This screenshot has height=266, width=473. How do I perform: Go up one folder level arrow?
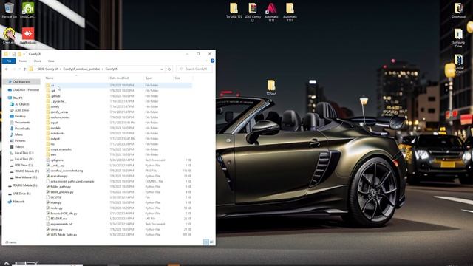click(x=24, y=69)
